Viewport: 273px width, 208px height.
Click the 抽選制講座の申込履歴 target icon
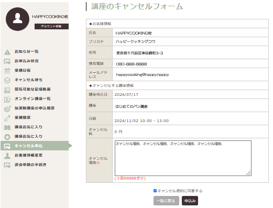pyautogui.click(x=7, y=108)
